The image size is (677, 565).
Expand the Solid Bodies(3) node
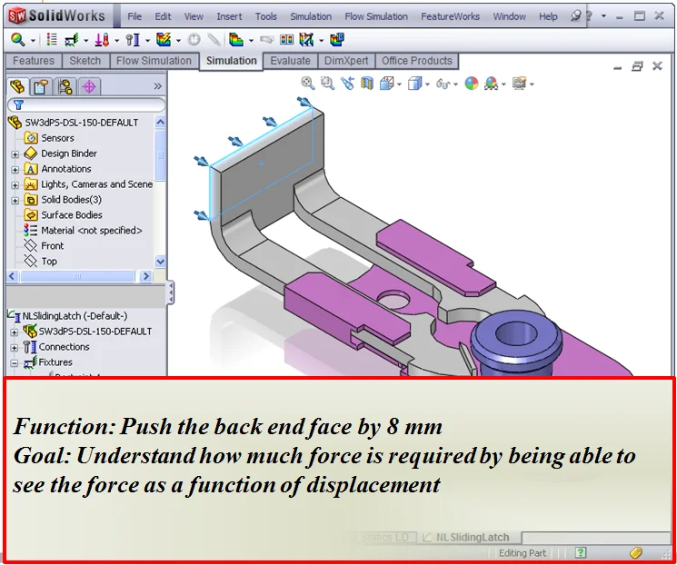click(15, 200)
